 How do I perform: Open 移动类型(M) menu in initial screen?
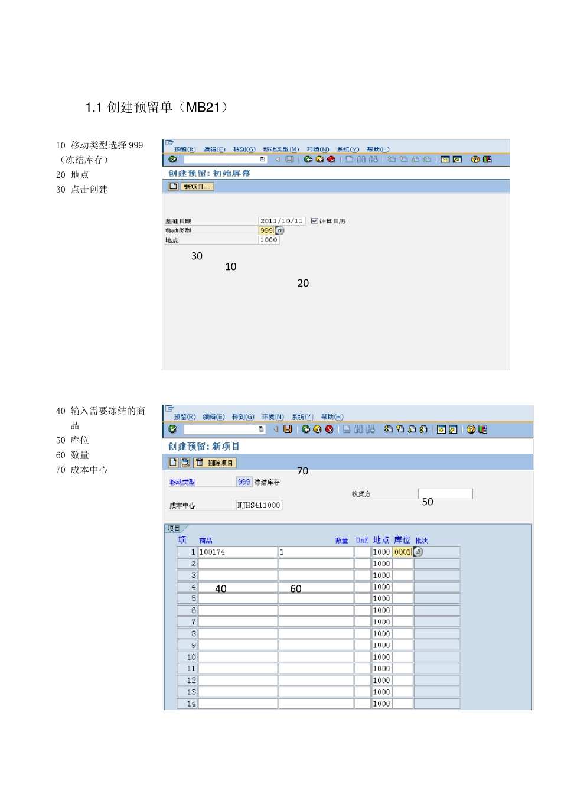click(x=280, y=149)
